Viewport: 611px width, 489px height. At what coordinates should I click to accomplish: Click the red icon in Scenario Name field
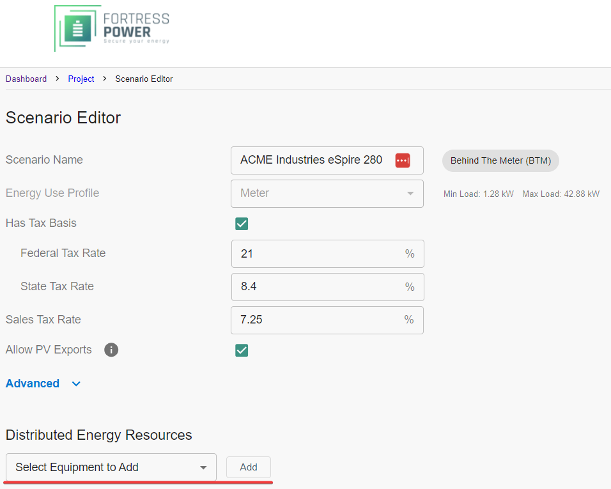[x=402, y=160]
